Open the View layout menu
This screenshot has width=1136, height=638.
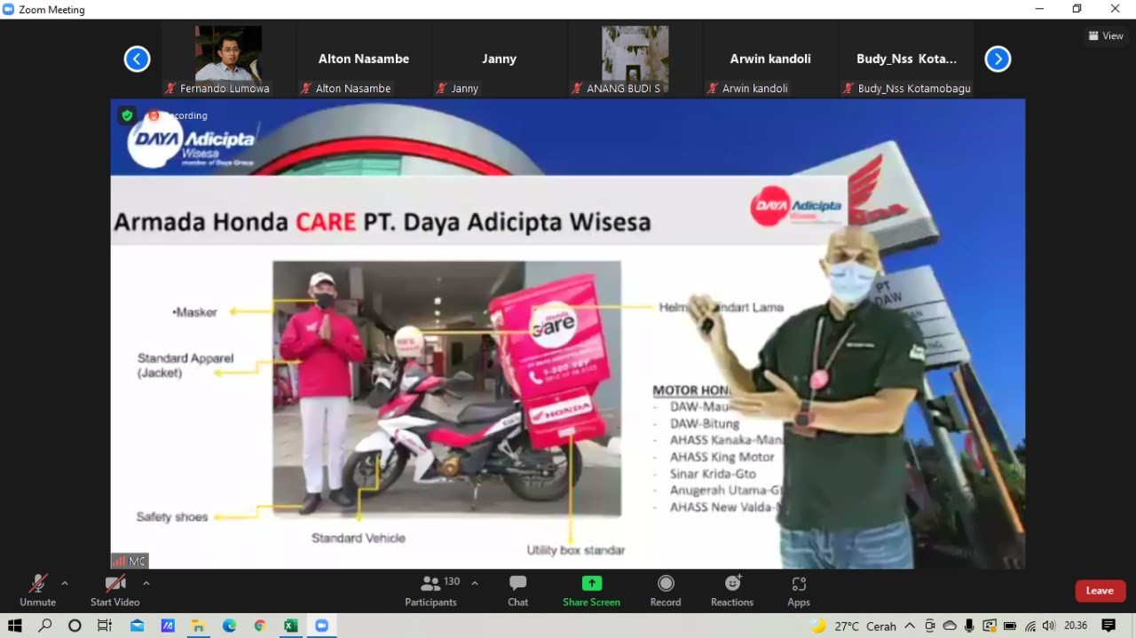pyautogui.click(x=1106, y=35)
